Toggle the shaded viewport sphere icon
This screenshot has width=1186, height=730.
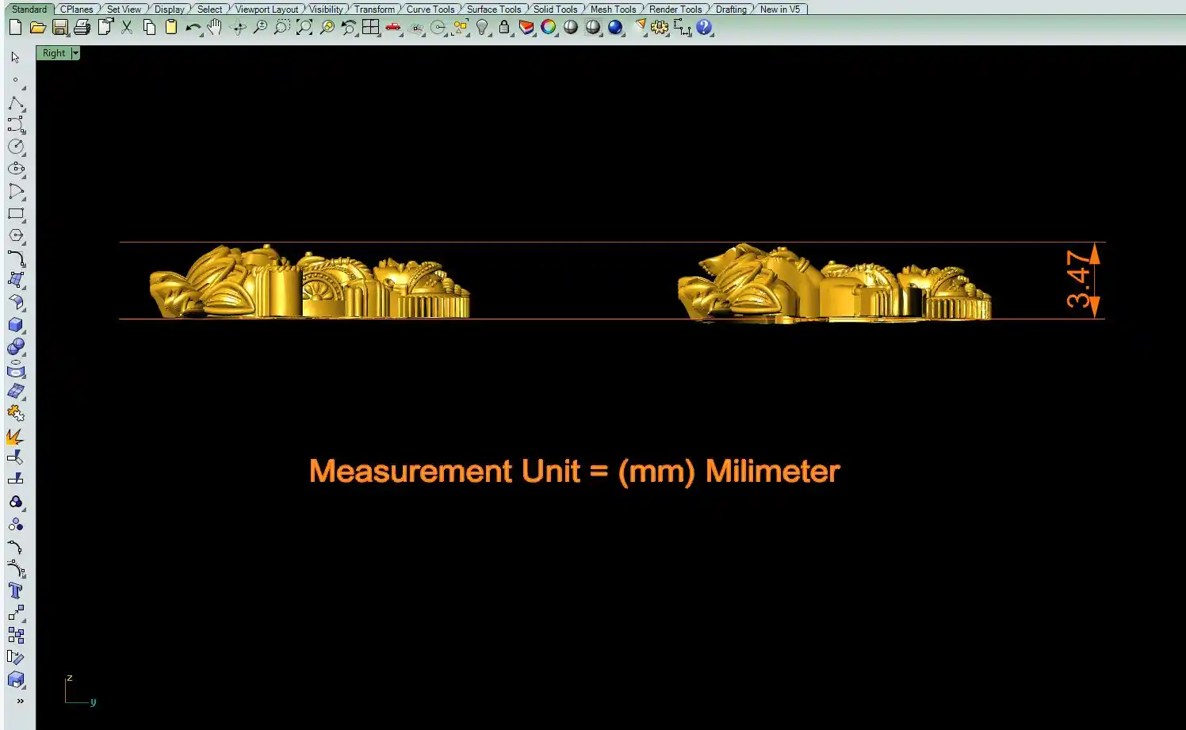(x=571, y=28)
